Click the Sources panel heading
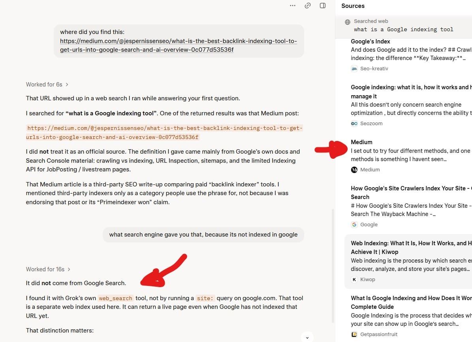Viewport: 472px width, 342px height. 353,6
